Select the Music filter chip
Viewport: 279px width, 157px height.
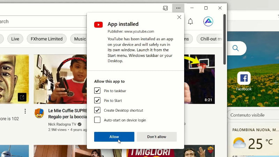click(79, 39)
